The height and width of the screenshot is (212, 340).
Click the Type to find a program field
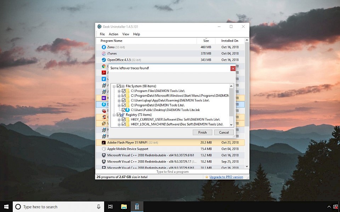click(172, 172)
